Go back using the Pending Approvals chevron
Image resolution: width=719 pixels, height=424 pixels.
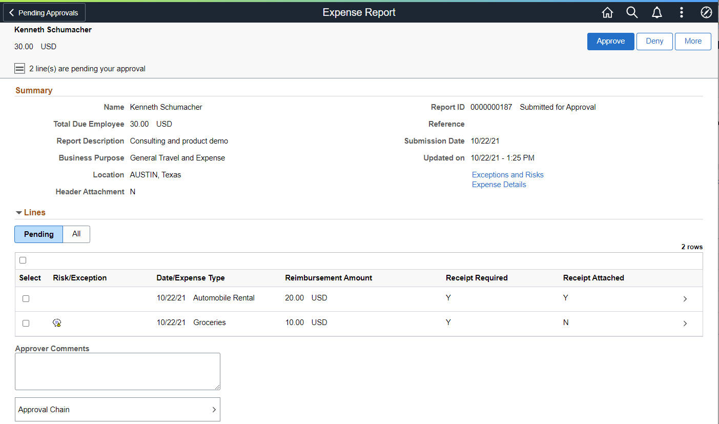tap(44, 12)
